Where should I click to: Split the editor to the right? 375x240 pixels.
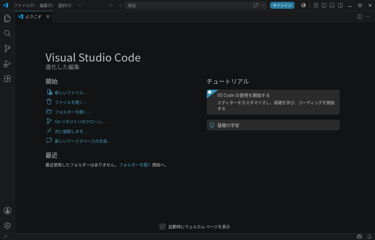point(360,17)
